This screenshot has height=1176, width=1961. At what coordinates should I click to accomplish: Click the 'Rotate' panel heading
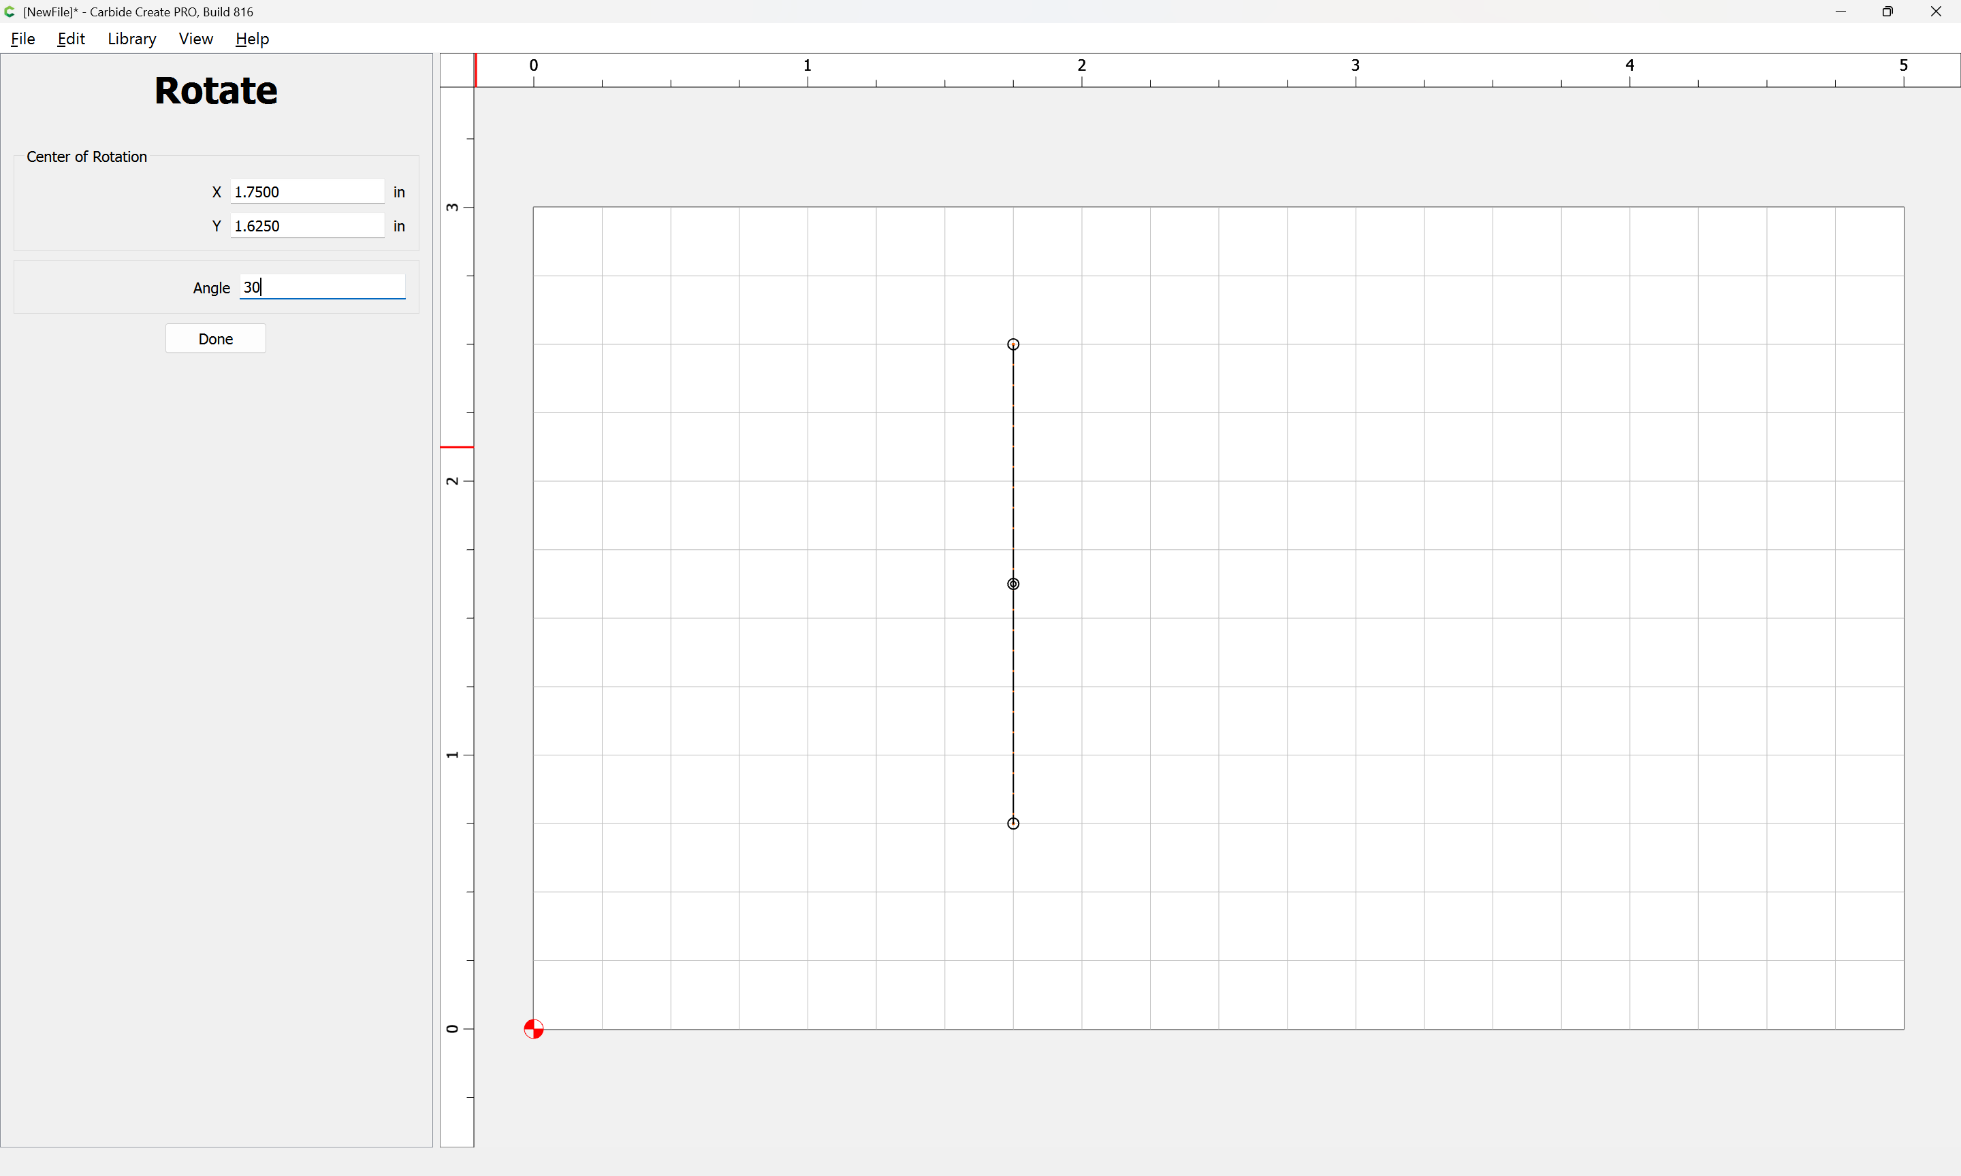click(x=216, y=91)
